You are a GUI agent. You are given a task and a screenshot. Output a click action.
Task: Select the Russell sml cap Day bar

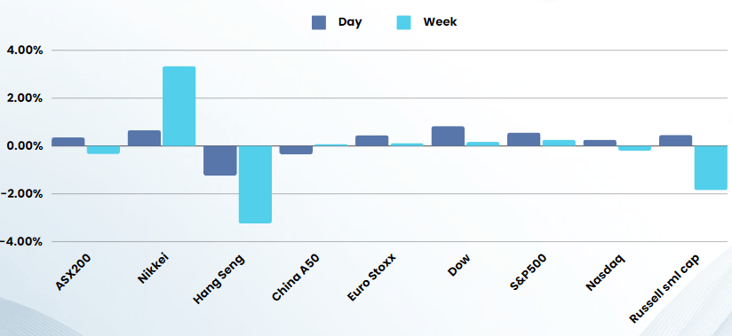point(675,141)
